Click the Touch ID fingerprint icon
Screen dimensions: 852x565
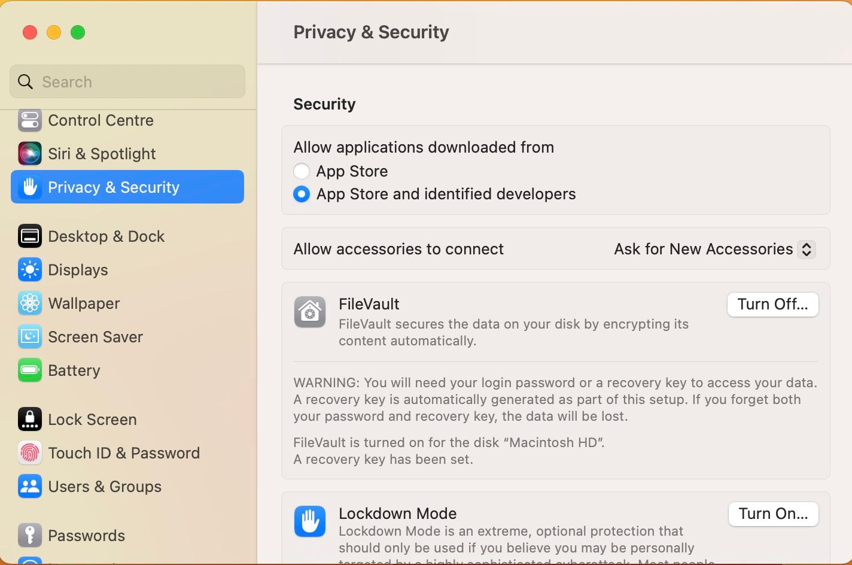point(29,453)
